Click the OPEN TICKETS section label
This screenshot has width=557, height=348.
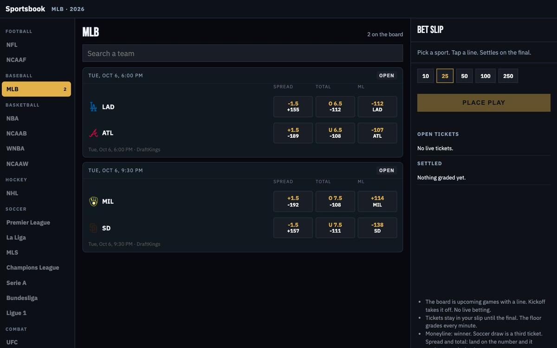click(x=438, y=134)
